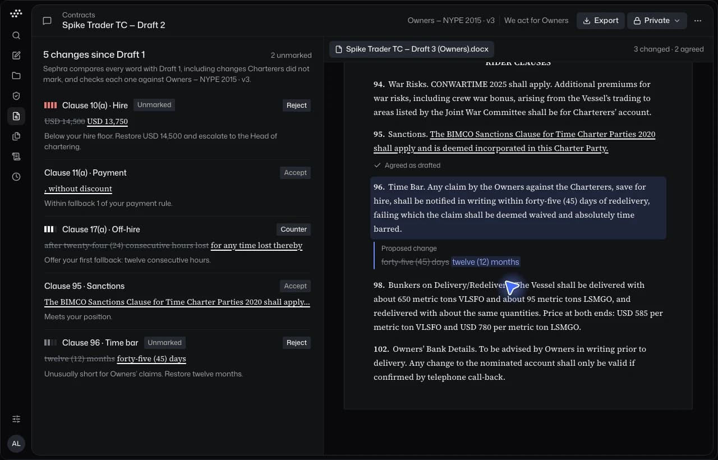Viewport: 718px width, 460px height.
Task: Open the history clock sidebar icon
Action: [x=16, y=177]
